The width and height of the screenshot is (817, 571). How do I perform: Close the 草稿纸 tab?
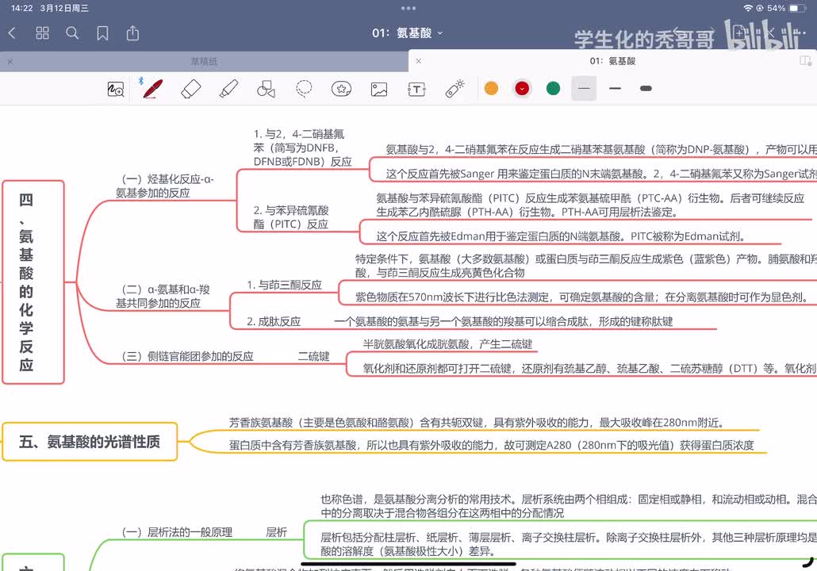[10, 62]
